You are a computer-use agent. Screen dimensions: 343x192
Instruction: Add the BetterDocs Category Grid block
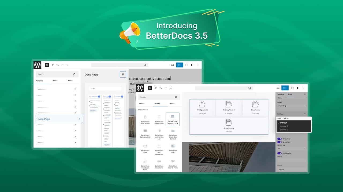coord(145,134)
